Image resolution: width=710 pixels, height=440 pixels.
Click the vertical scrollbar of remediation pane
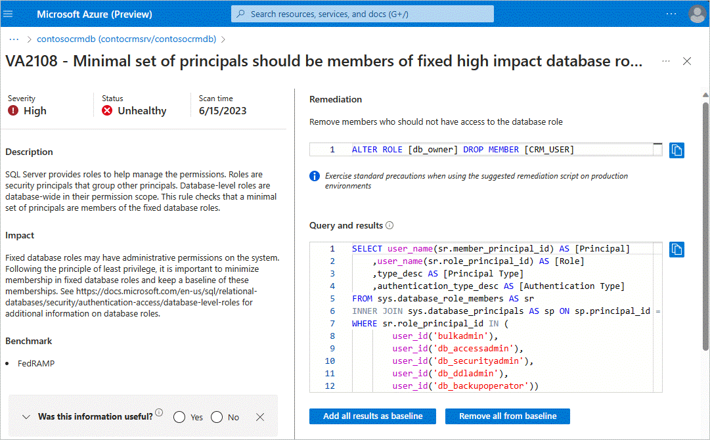coord(705,227)
